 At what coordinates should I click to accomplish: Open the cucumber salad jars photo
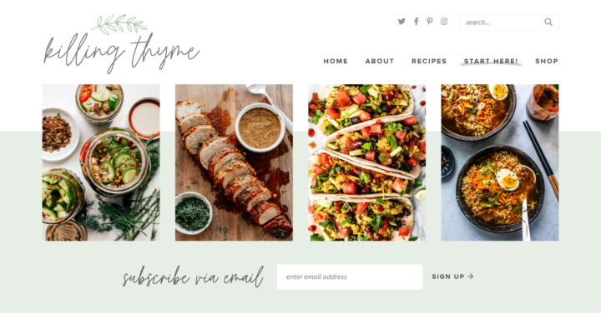pos(101,162)
